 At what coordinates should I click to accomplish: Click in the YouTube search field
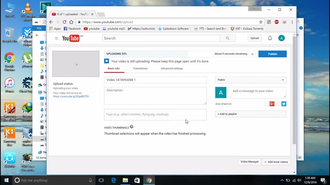pyautogui.click(x=161, y=38)
